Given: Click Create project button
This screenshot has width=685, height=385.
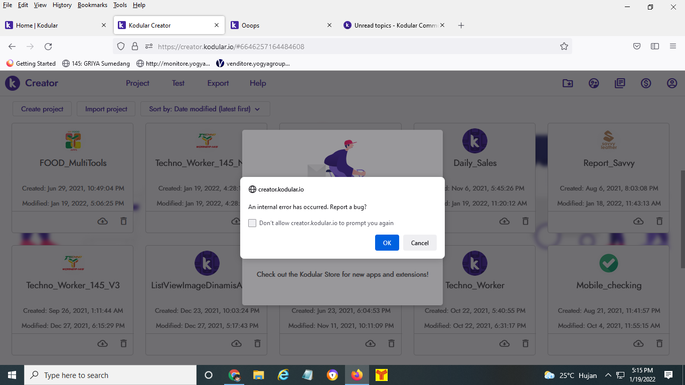Looking at the screenshot, I should point(42,109).
